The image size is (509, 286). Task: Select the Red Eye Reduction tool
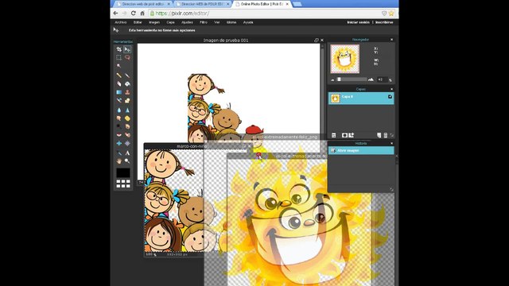click(x=119, y=135)
